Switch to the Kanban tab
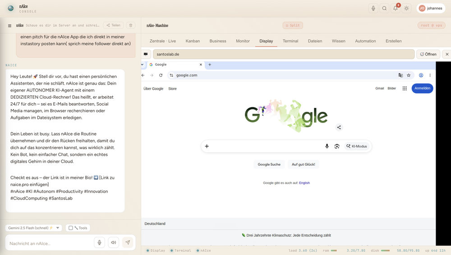 coord(193,41)
